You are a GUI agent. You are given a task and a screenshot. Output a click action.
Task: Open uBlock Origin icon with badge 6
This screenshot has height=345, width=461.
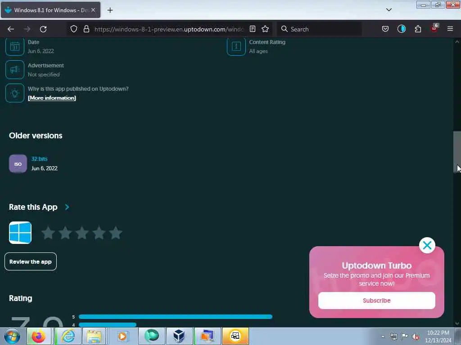pos(434,28)
